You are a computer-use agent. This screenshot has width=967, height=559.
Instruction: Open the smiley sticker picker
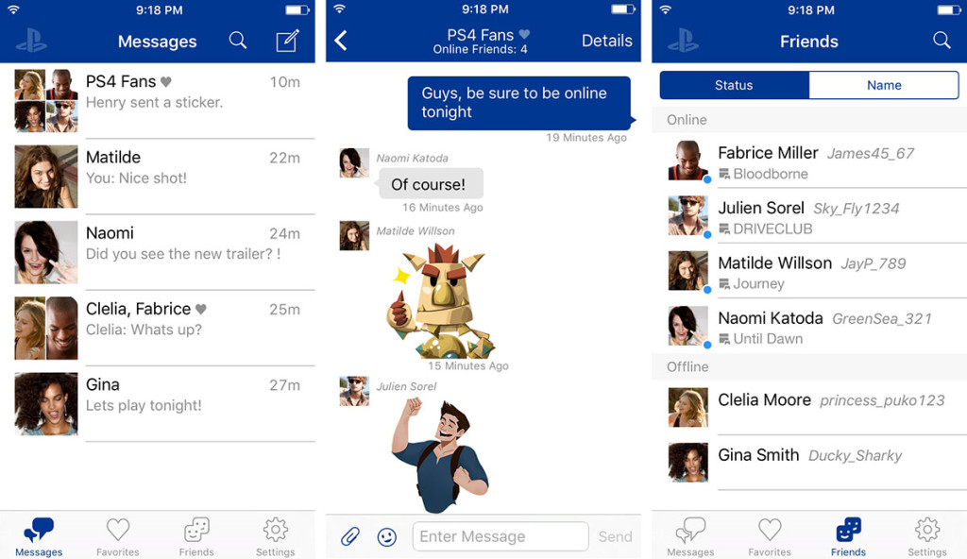click(386, 536)
